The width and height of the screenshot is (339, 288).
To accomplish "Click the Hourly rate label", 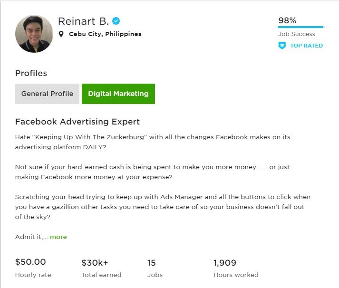I will (33, 275).
